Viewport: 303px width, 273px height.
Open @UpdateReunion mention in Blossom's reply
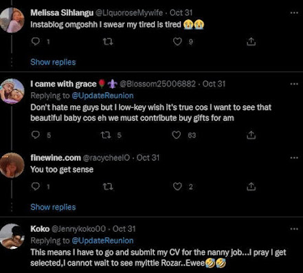click(102, 96)
